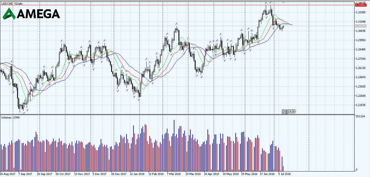Click the AMEGA logo text
This screenshot has width=370, height=177.
pos(39,14)
